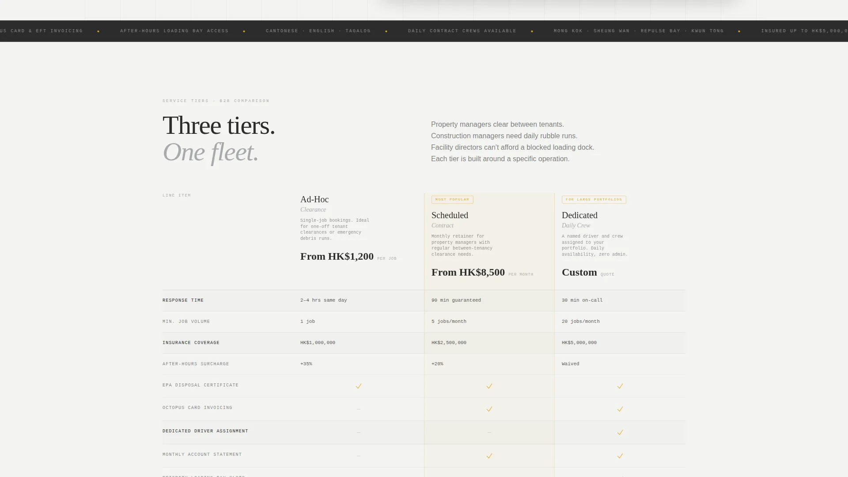Screen dimensions: 848x477
Task: Click the EPA Disposal Certificate checkmark under Dedicated
Action: (x=620, y=386)
